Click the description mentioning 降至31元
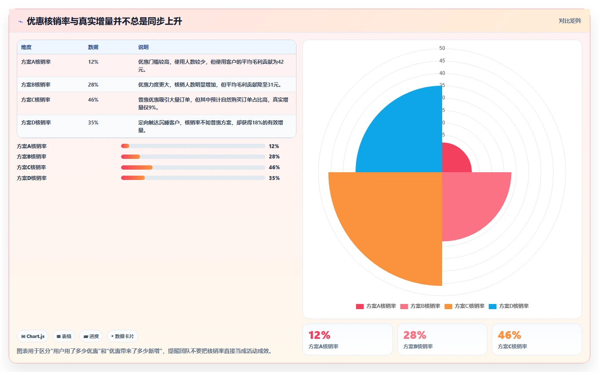Viewport: 599px width, 372px height. [x=210, y=85]
